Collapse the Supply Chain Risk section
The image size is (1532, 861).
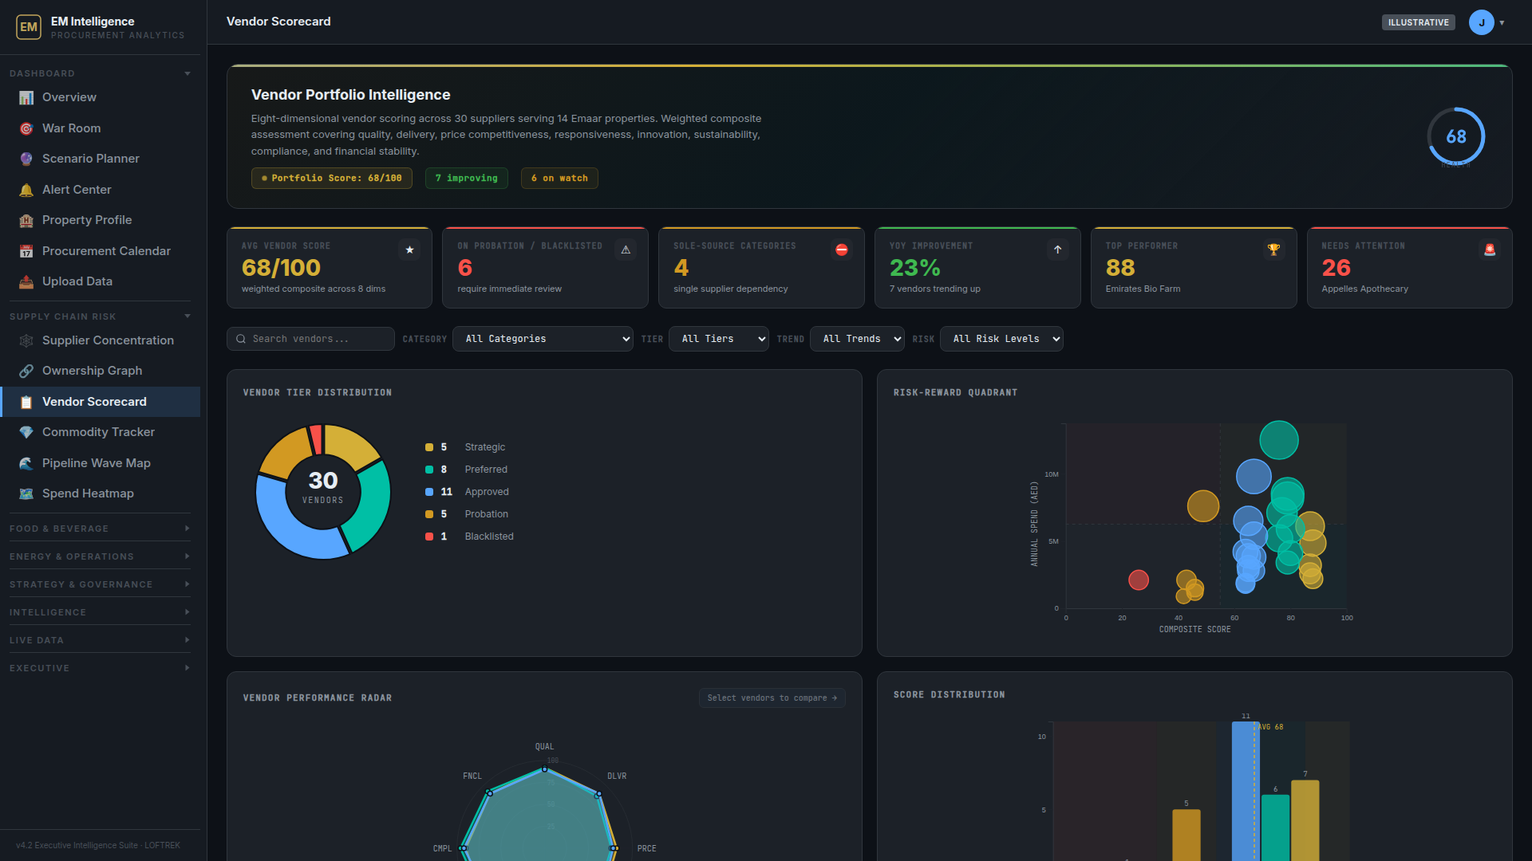click(100, 316)
